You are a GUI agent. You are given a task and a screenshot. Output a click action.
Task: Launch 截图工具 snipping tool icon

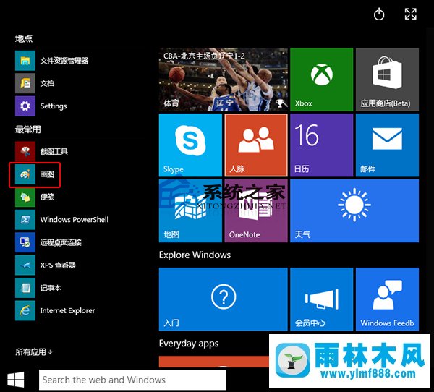pyautogui.click(x=25, y=151)
